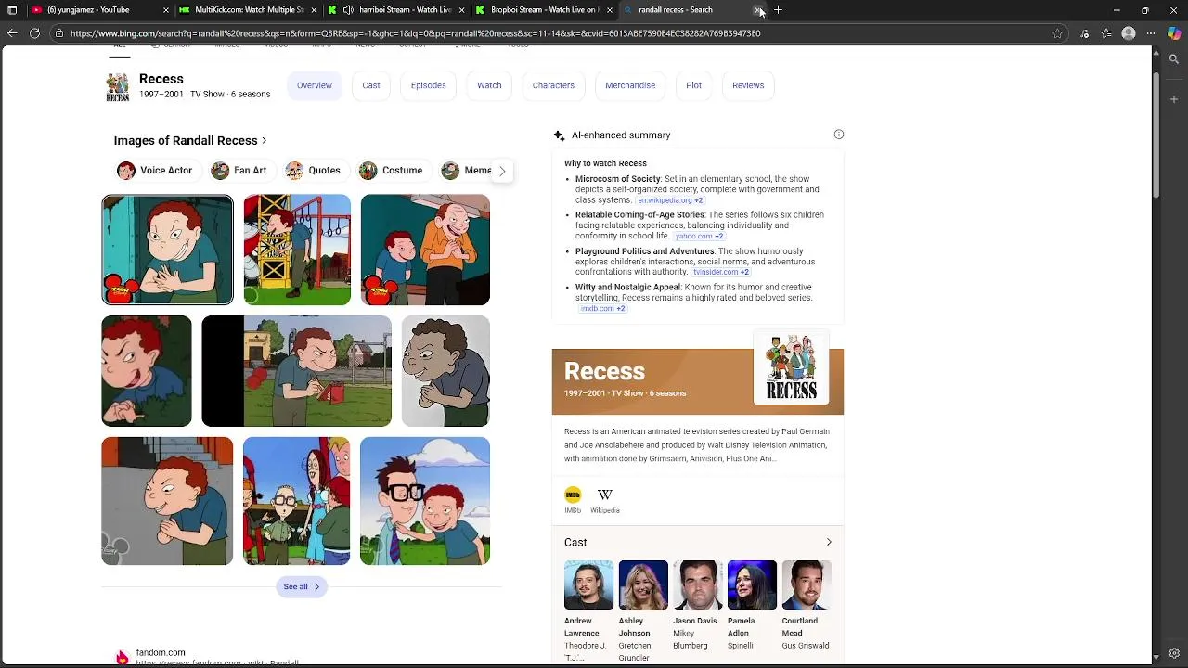Open sidebar search magnifier icon
This screenshot has height=668, width=1188.
tap(1174, 59)
